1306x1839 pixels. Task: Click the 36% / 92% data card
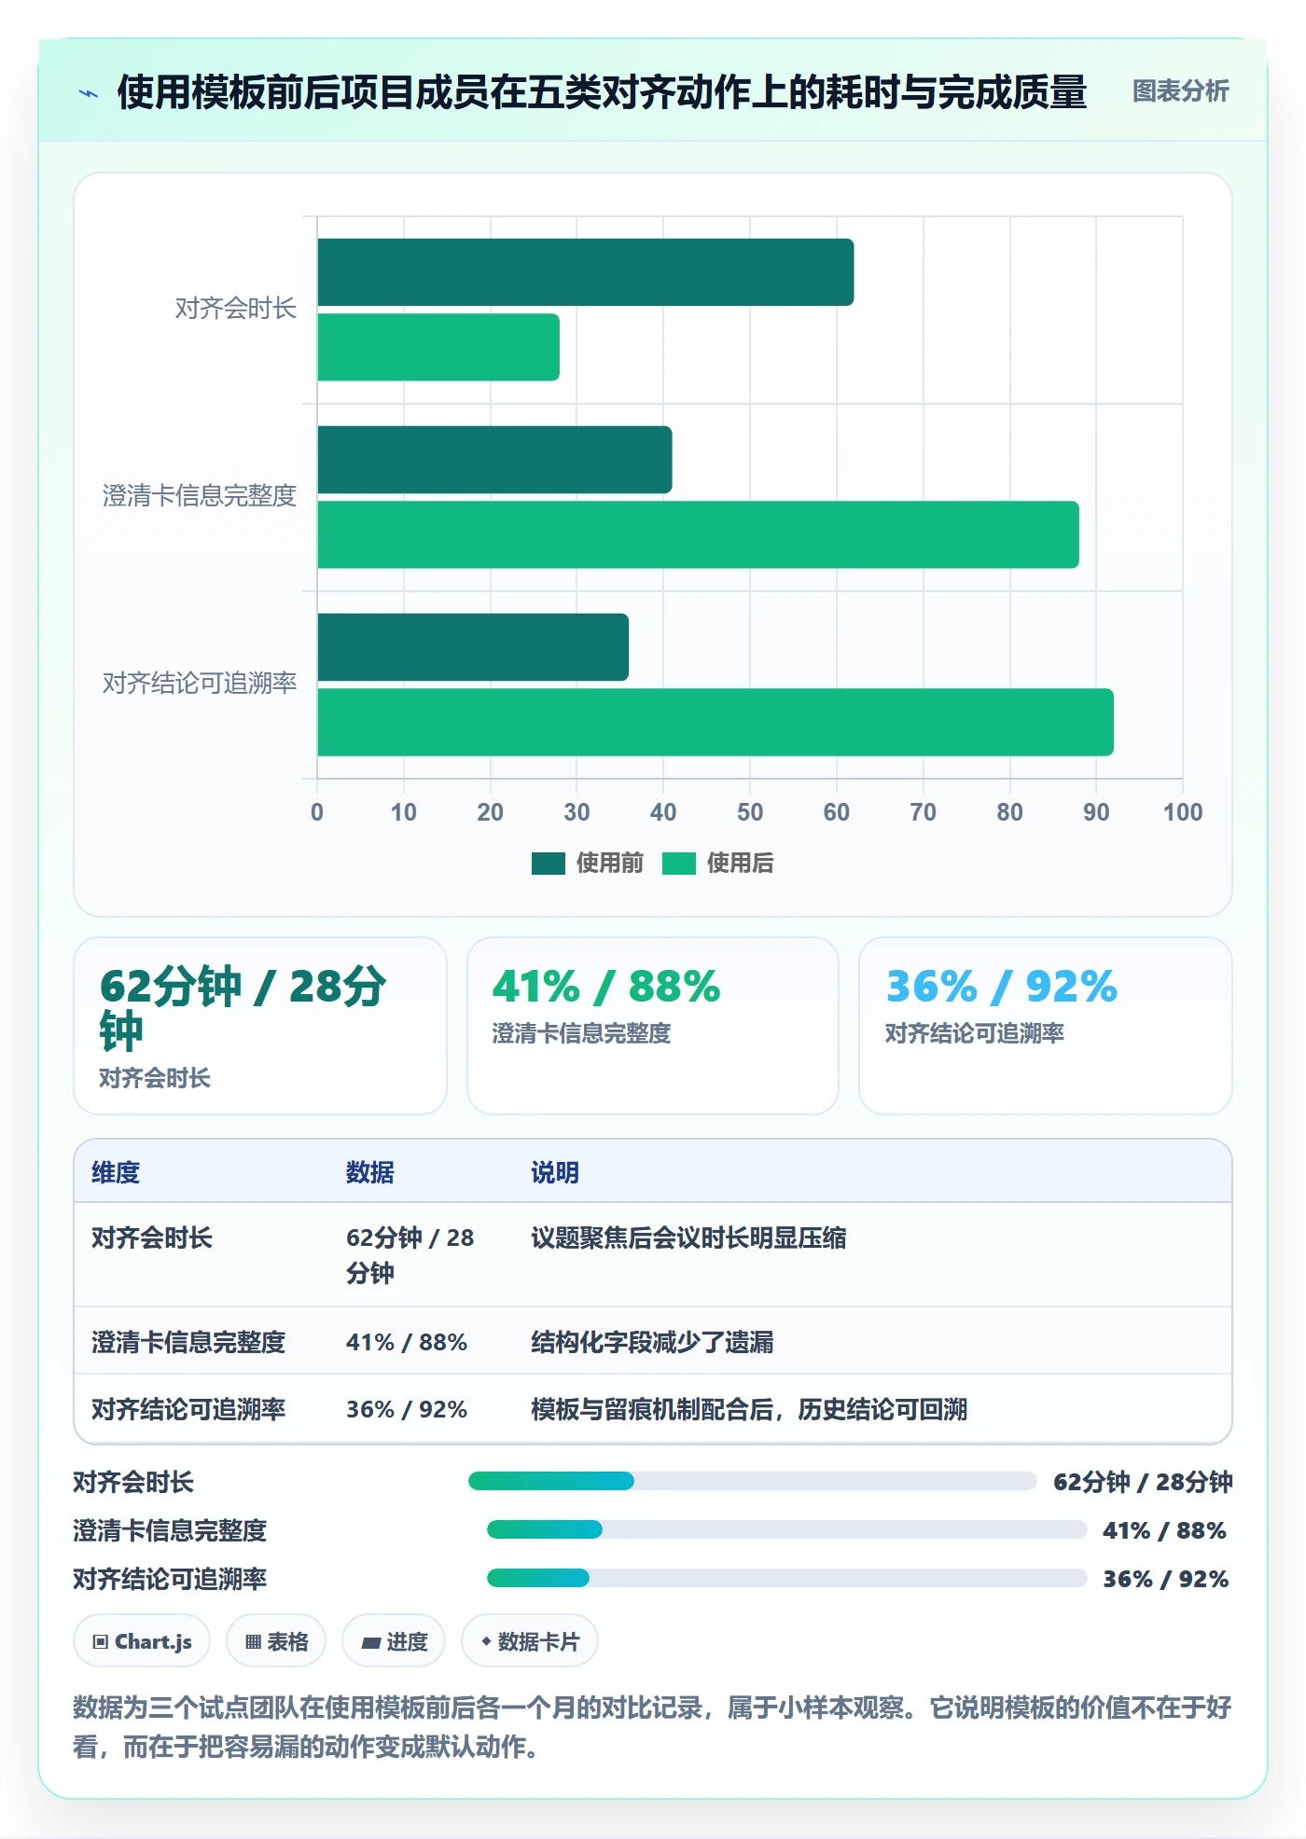coord(1046,1026)
